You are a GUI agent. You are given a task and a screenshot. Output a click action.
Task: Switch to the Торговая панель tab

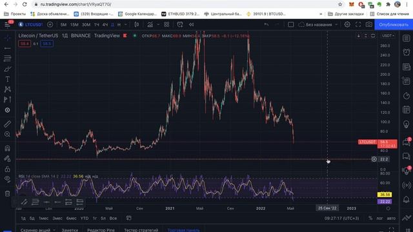point(183,230)
